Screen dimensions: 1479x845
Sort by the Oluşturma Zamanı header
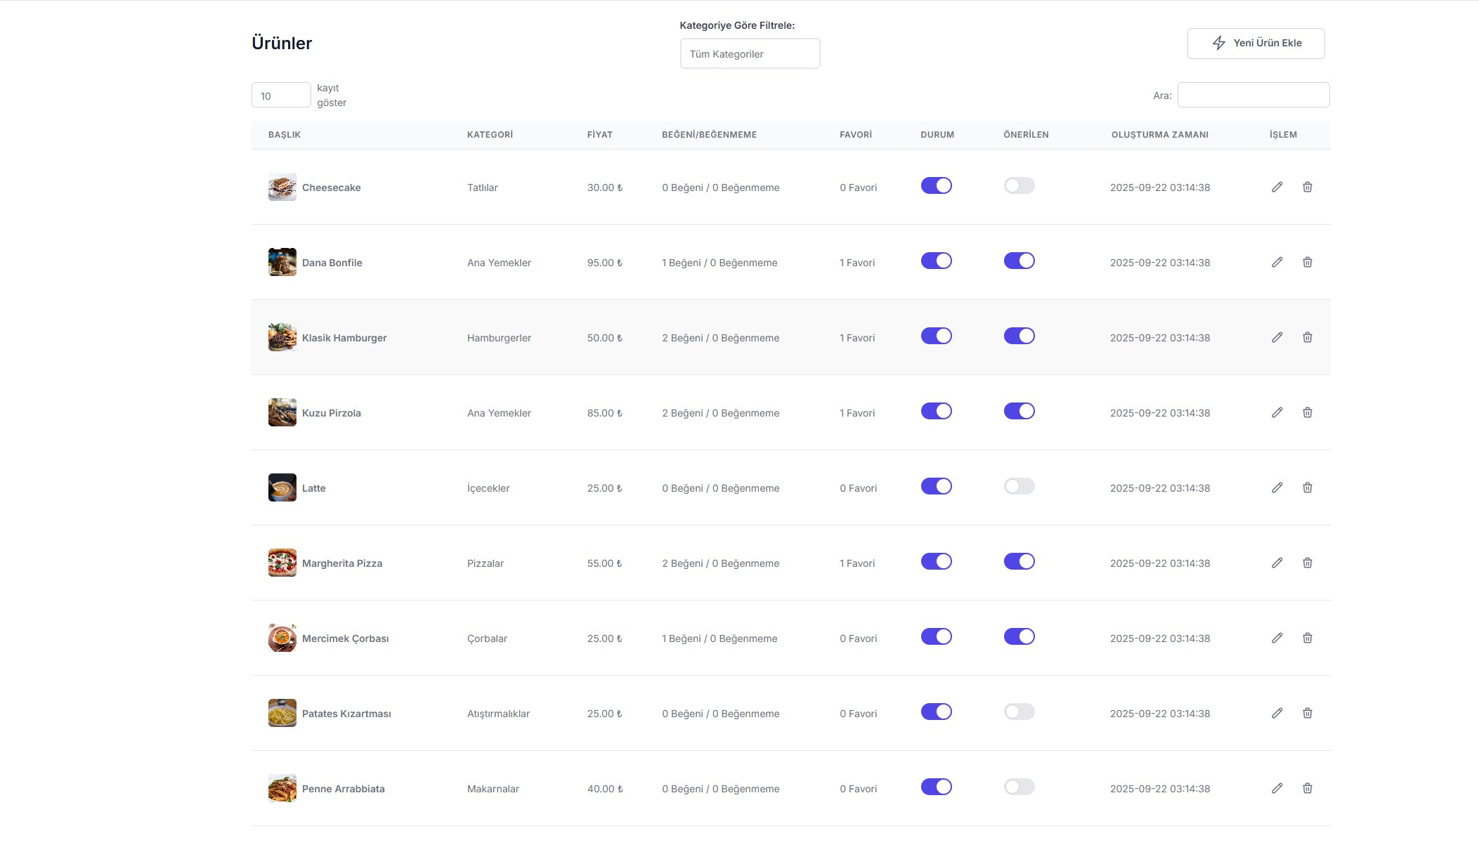click(x=1159, y=135)
